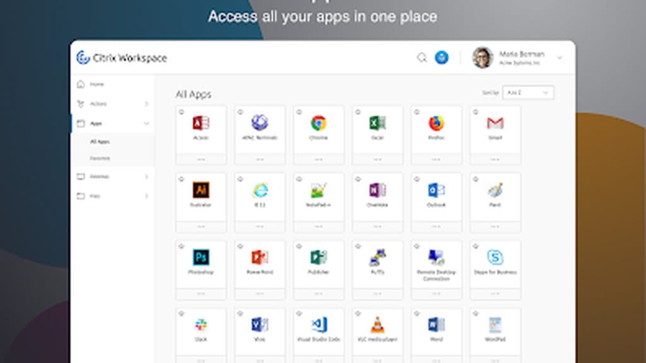
Task: Open the Excel app
Action: click(377, 123)
